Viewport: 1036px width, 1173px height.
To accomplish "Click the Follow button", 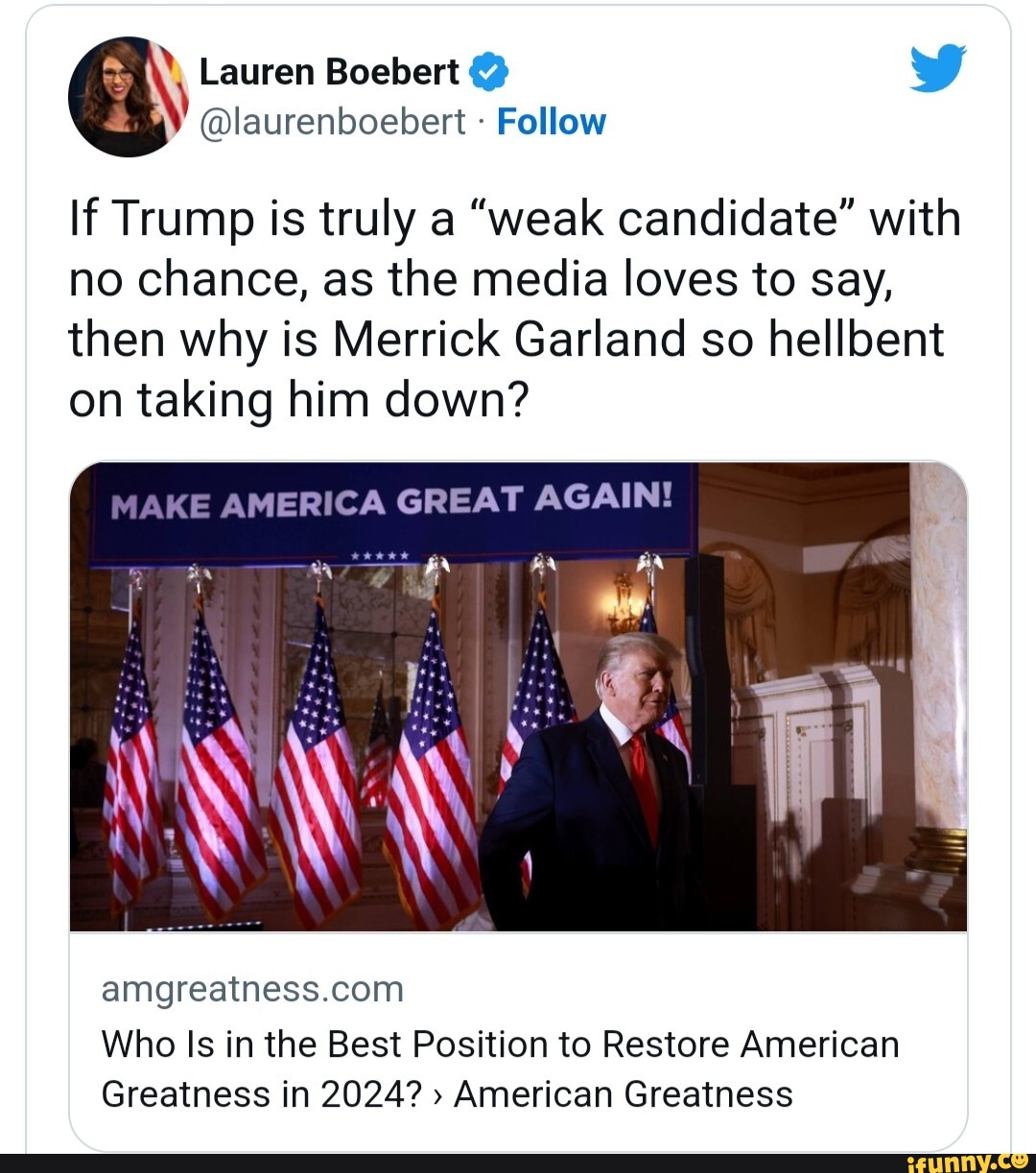I will point(552,121).
